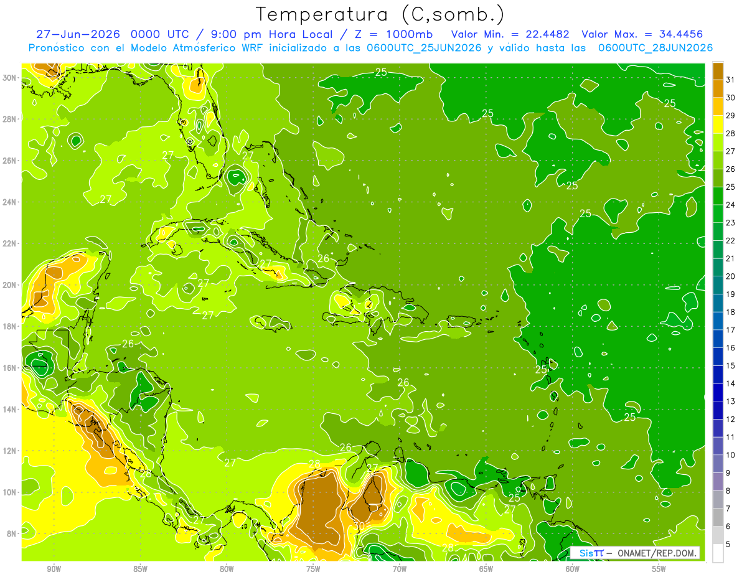This screenshot has height=577, width=747.
Task: Click the '15' label on the color legend
Action: pyautogui.click(x=731, y=366)
